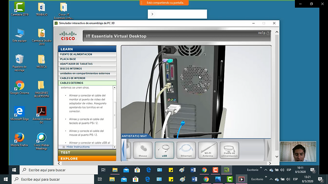This screenshot has height=184, width=328.
Task: Switch to the TEST section
Action: [87, 153]
